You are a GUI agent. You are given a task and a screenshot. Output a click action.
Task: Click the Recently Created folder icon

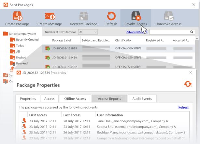pyautogui.click(x=12, y=40)
